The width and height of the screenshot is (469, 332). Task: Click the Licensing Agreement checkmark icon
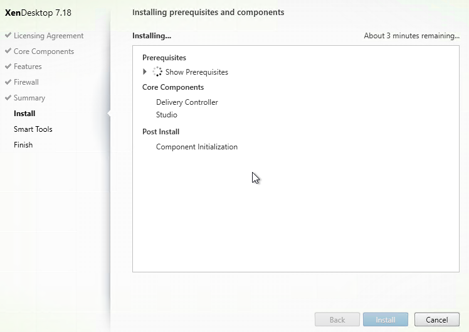[8, 35]
